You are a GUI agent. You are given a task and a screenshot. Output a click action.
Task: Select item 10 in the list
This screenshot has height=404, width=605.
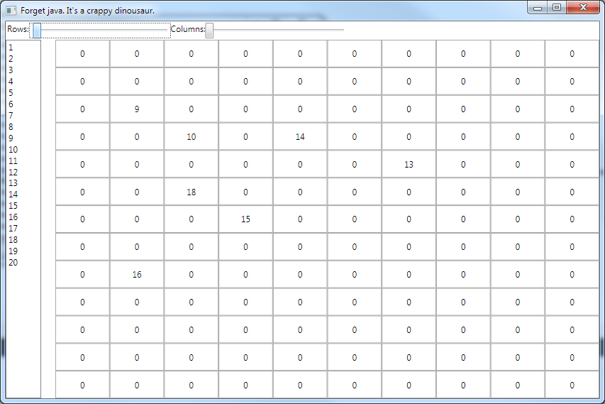click(23, 150)
